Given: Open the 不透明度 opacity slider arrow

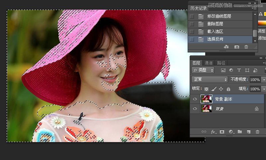Looking at the screenshot, I should click(264, 80).
